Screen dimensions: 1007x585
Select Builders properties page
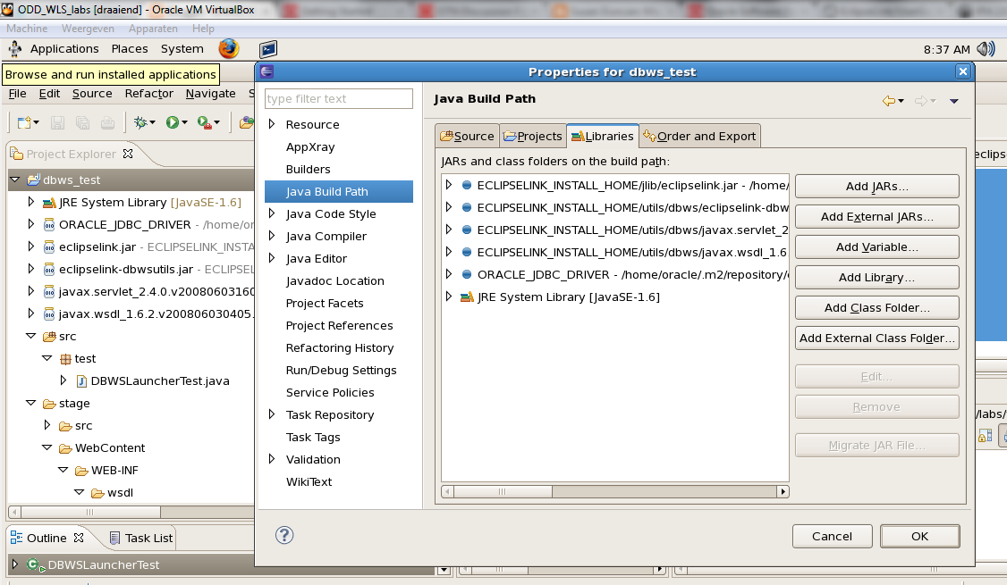pos(309,170)
